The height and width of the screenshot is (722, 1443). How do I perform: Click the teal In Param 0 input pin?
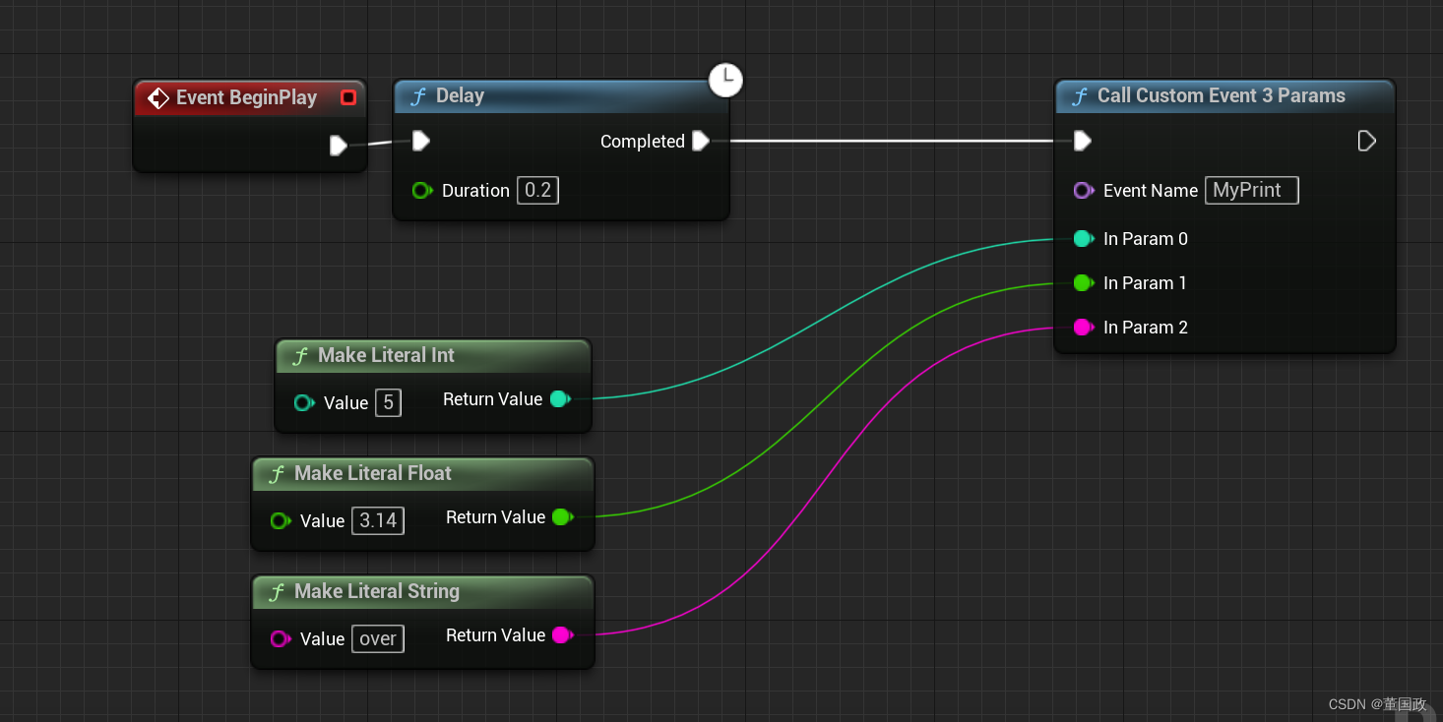(x=1083, y=238)
